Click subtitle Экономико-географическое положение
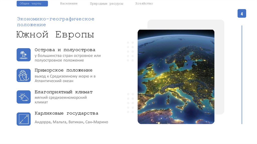257x144 pixels. coord(56,22)
